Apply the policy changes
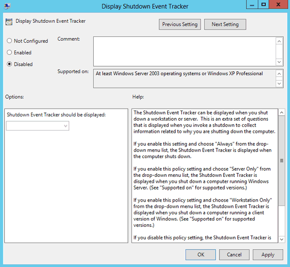The width and height of the screenshot is (290, 267). (x=268, y=254)
